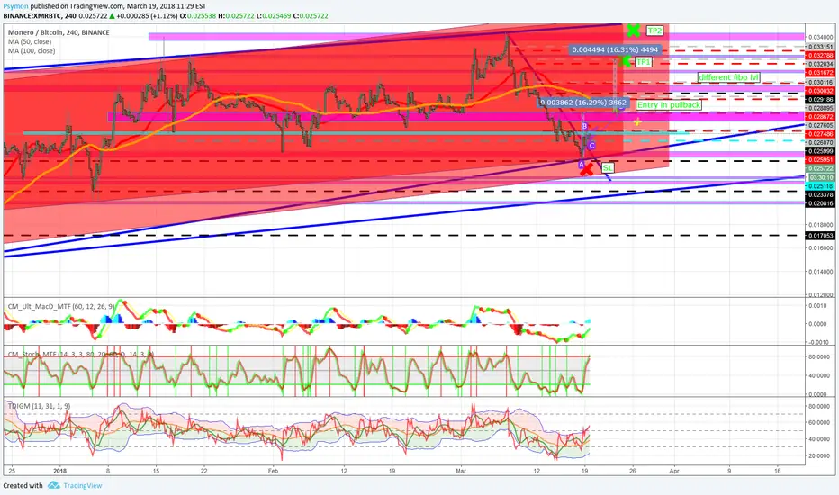Click the 26 date label on time axis
The height and width of the screenshot is (495, 839).
(633, 471)
